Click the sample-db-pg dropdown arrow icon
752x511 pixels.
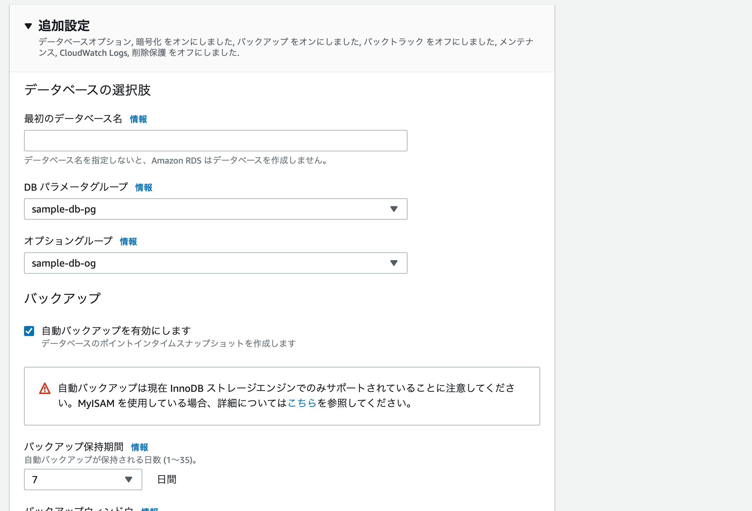click(394, 209)
